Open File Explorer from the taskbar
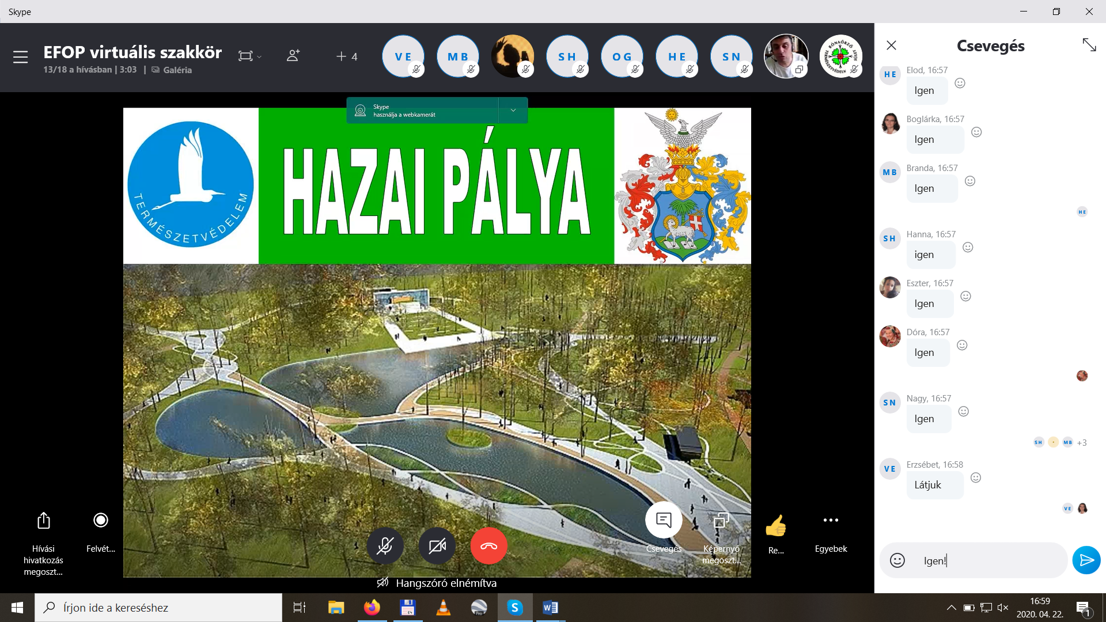This screenshot has width=1106, height=622. 336,608
